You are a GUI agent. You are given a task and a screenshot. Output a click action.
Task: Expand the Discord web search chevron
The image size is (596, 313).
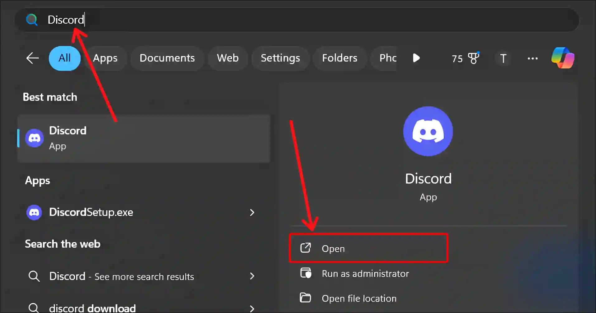point(252,276)
